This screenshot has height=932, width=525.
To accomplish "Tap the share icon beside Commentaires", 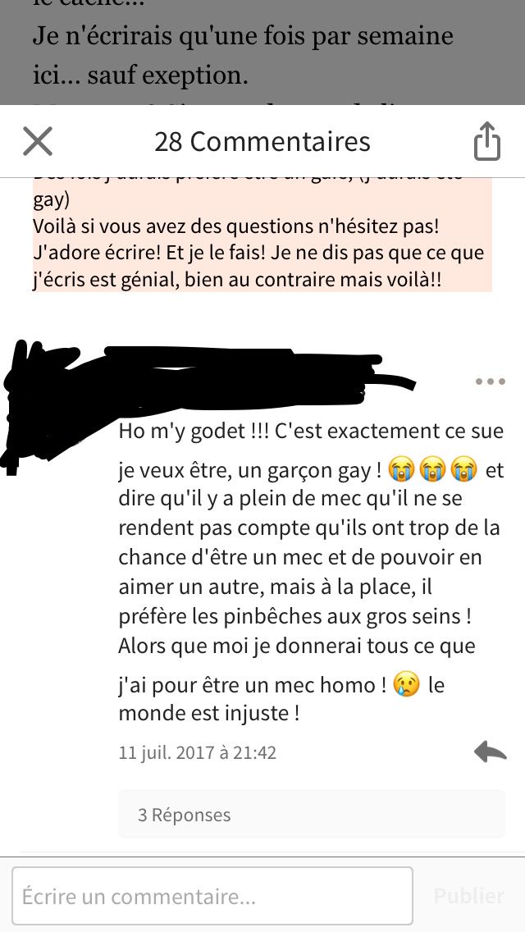I will point(487,141).
